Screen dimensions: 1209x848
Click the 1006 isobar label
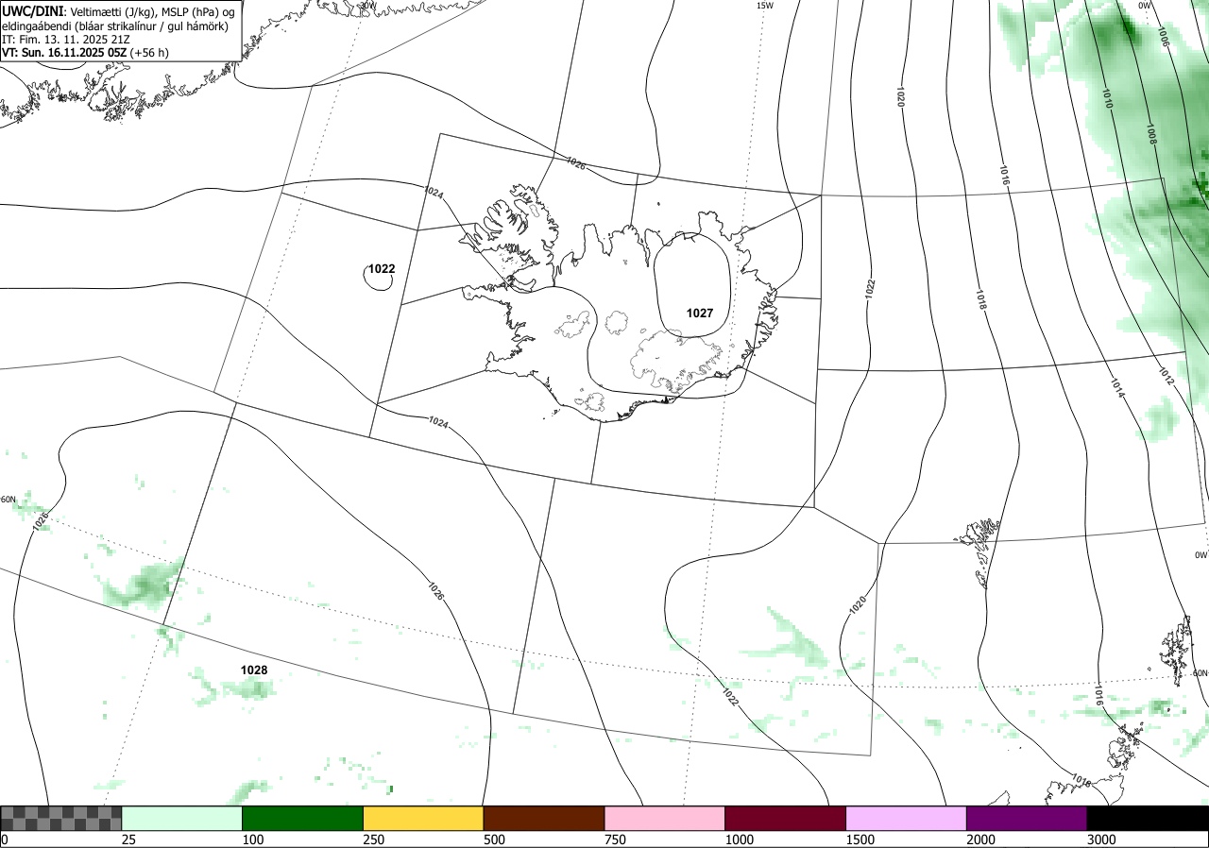(x=1163, y=37)
